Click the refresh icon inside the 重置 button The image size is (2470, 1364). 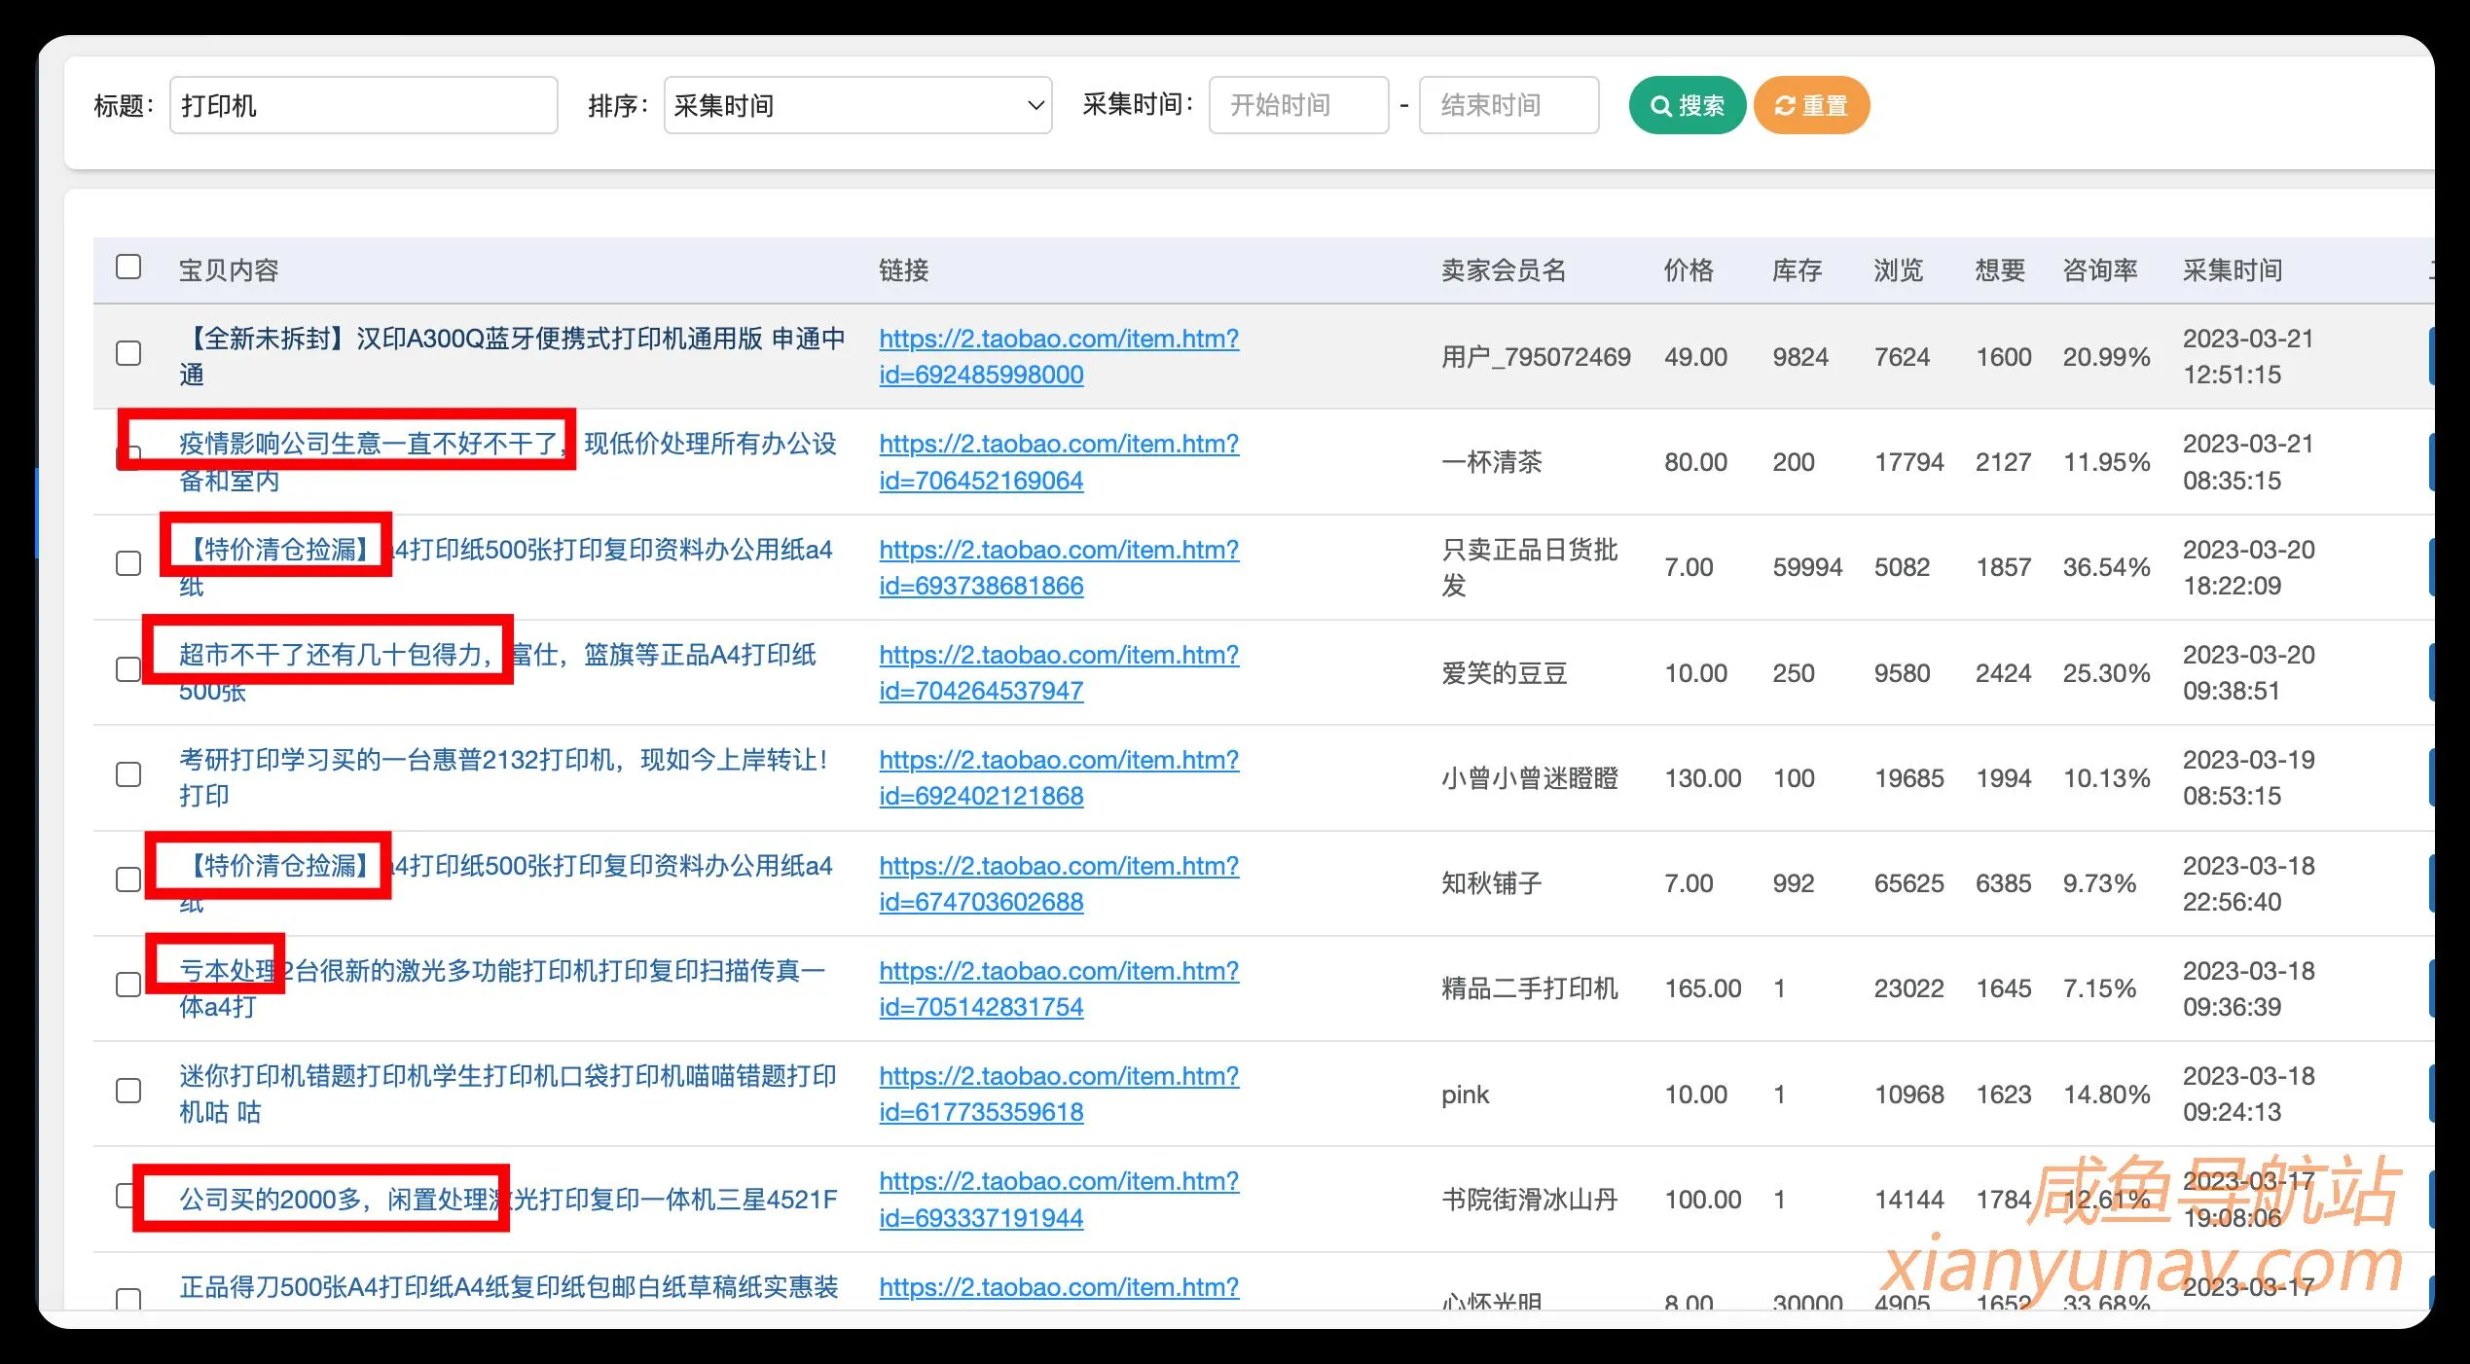pos(1783,105)
